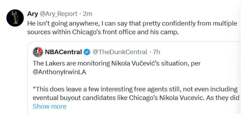Open Ary's profile avatar picture
The width and height of the screenshot is (241, 114).
point(15,18)
